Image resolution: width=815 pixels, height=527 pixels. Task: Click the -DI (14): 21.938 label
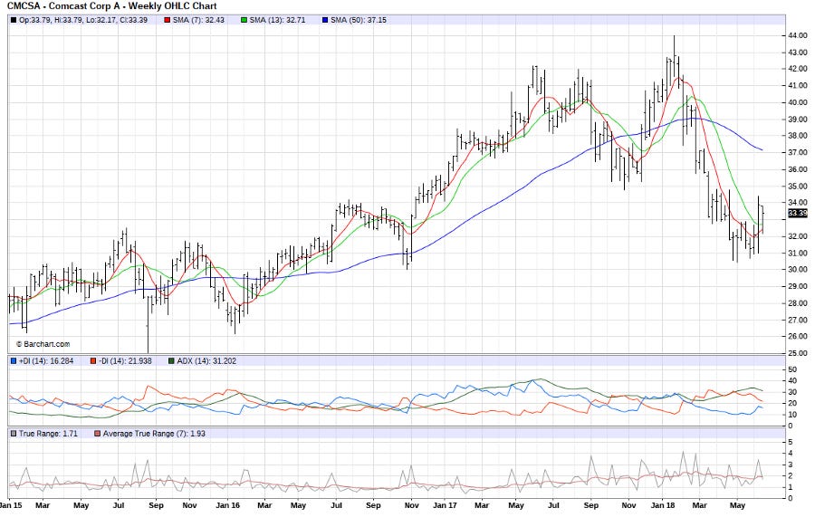point(125,360)
